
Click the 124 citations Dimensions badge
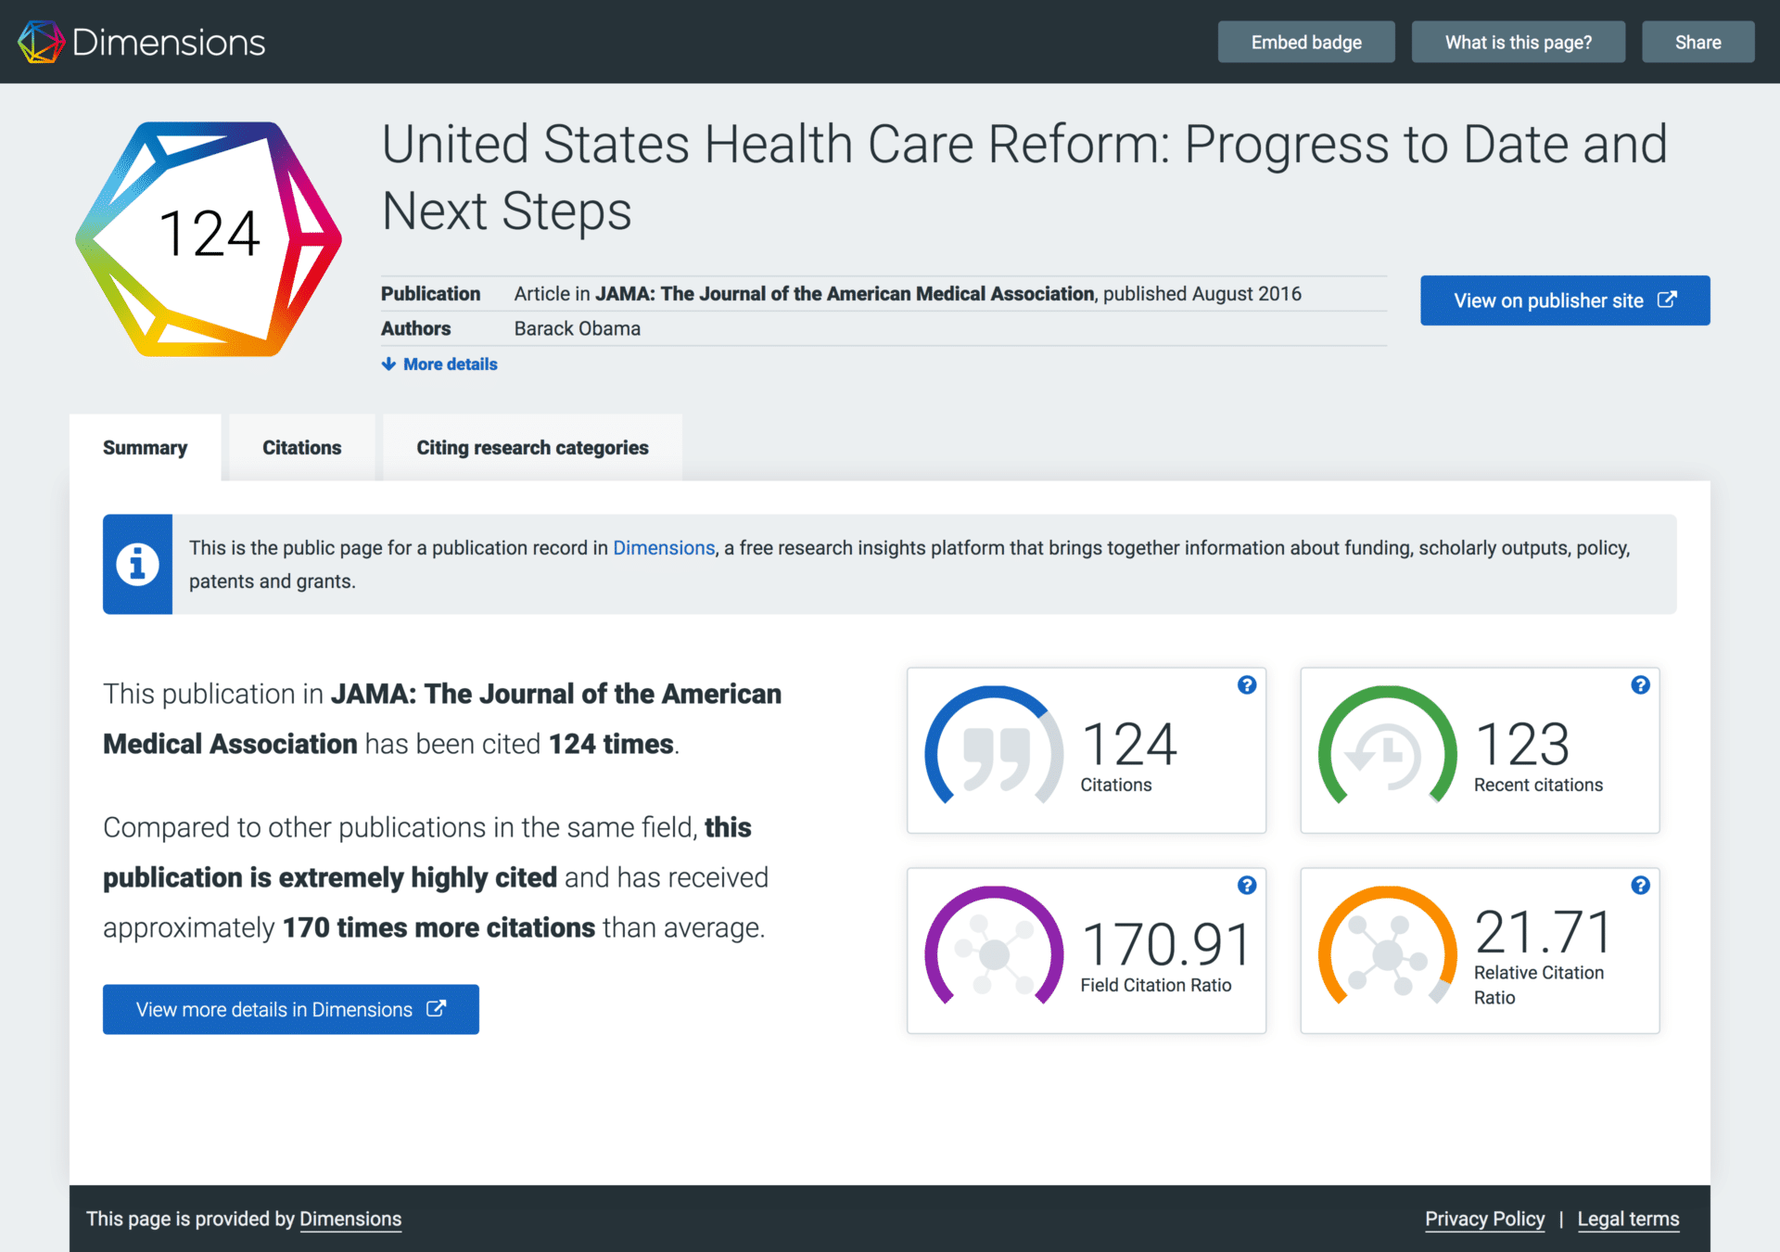point(209,238)
